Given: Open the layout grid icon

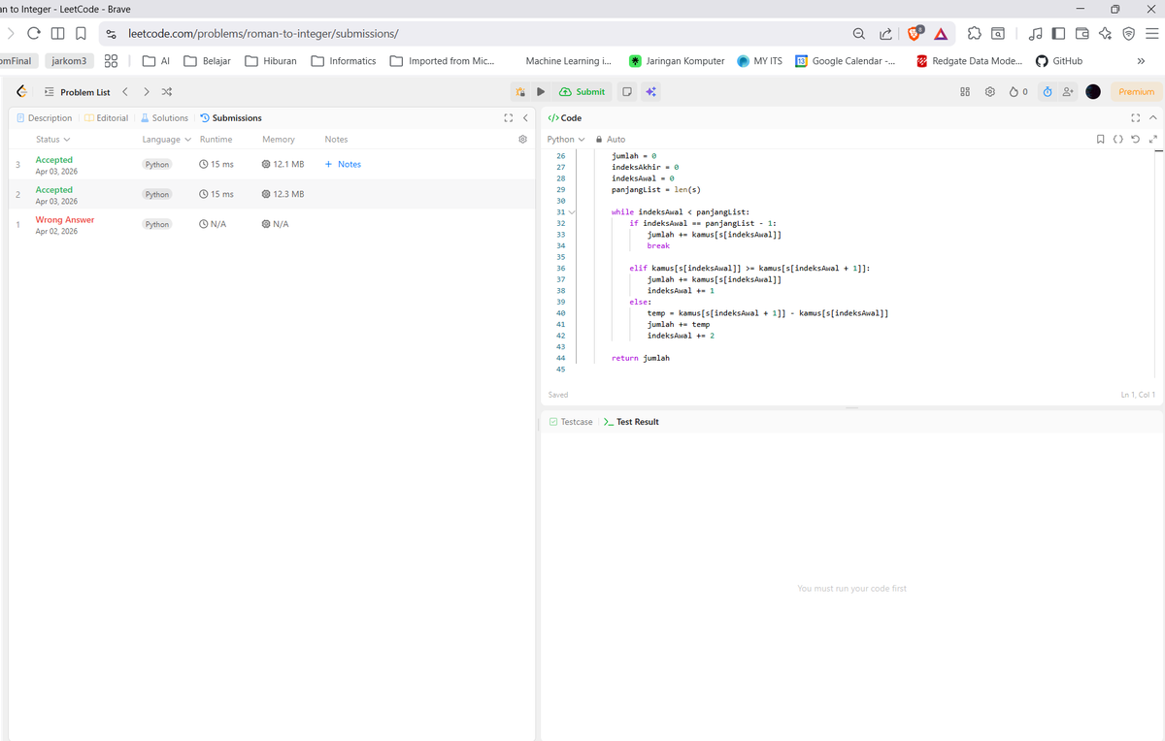Looking at the screenshot, I should (x=965, y=92).
